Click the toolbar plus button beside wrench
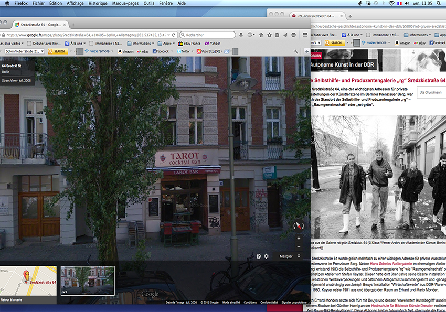Viewport: 446px width, 312px height. (306, 51)
